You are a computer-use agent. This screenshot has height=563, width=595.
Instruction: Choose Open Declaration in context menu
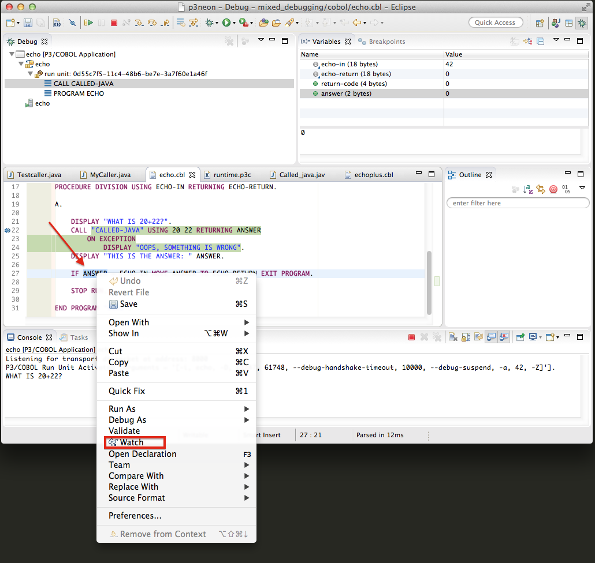tap(142, 454)
